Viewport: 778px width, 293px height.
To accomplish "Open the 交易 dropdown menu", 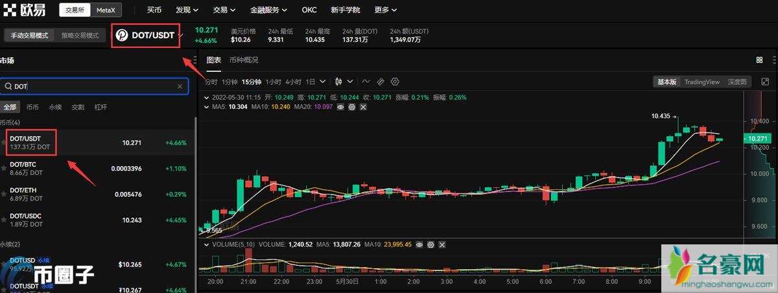I will pyautogui.click(x=224, y=10).
